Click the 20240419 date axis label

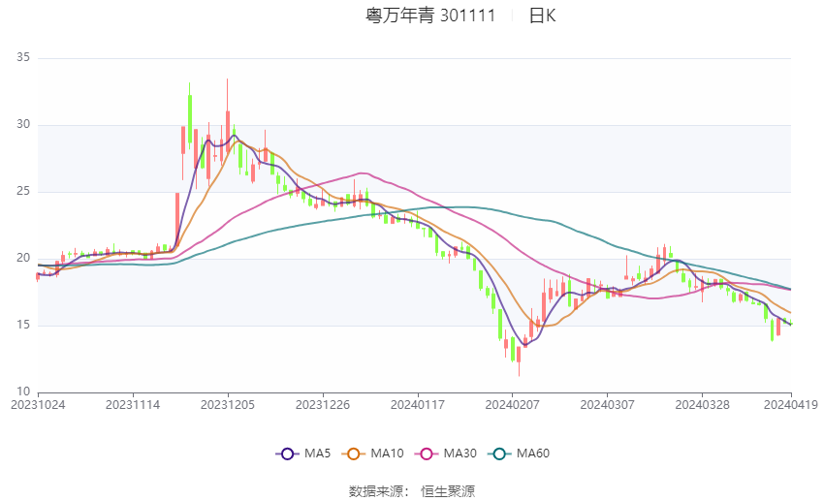[791, 405]
